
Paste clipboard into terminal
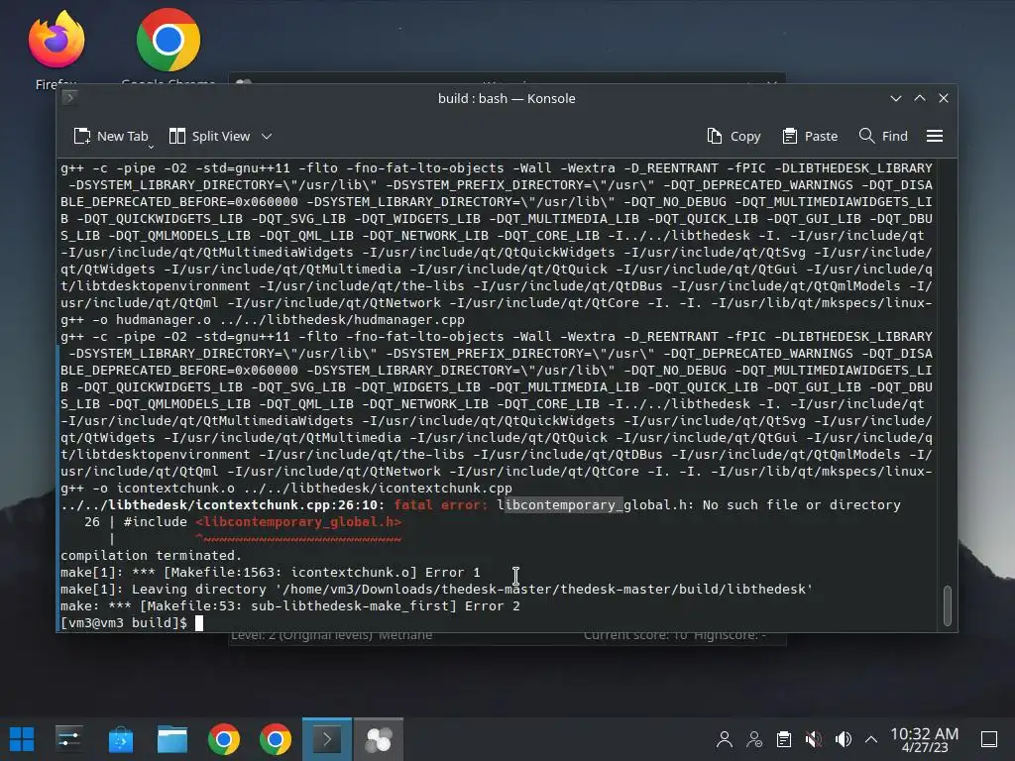click(810, 137)
